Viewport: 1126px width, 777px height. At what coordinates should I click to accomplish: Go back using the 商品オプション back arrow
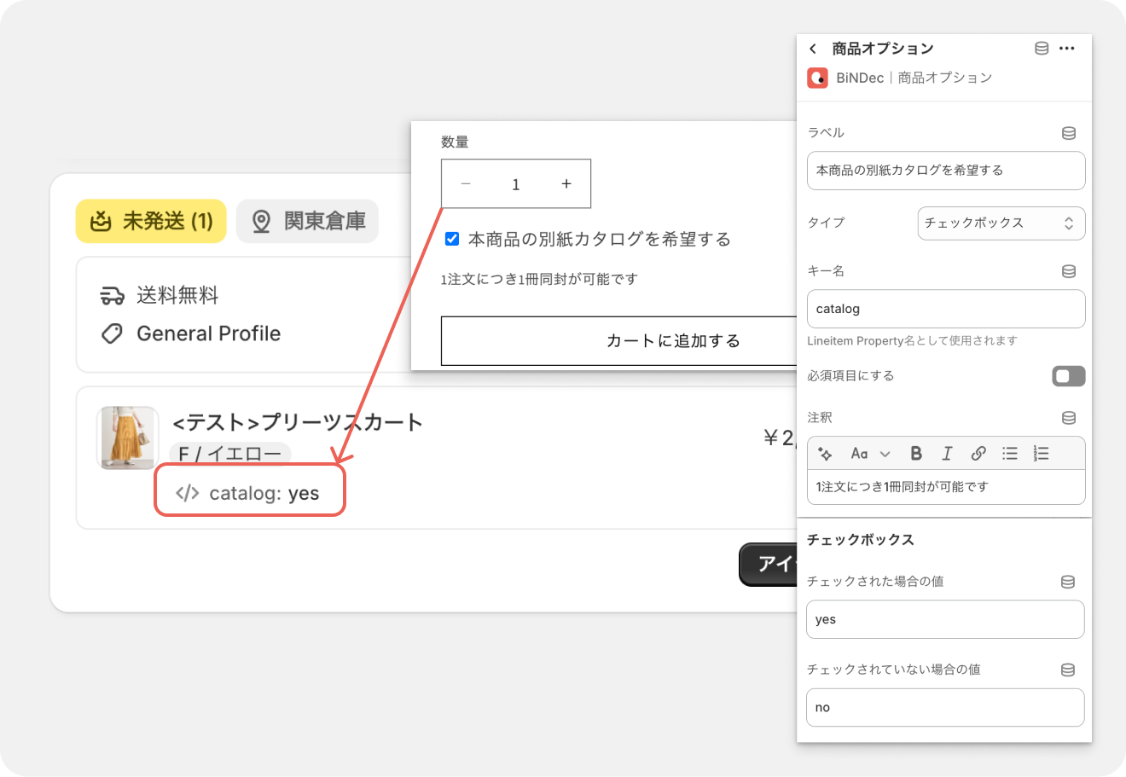click(813, 49)
